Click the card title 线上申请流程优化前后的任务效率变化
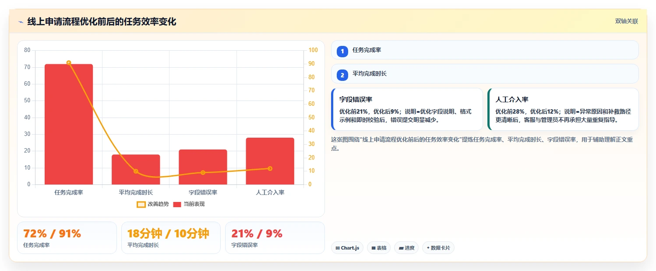 pos(102,21)
